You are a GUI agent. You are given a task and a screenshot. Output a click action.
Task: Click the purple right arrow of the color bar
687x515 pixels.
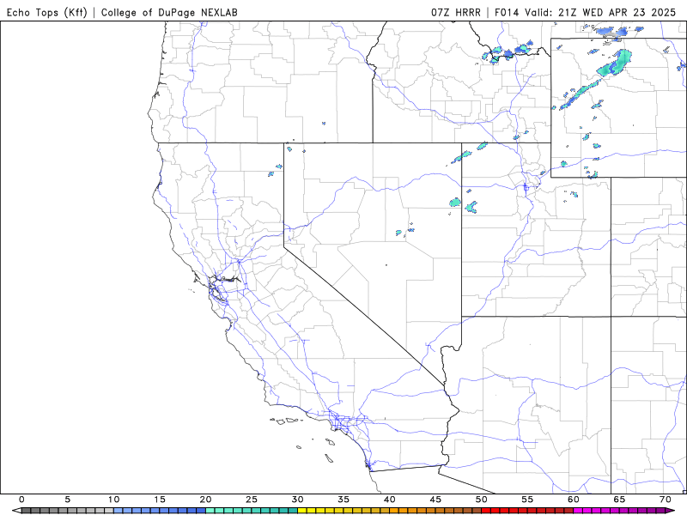pos(671,511)
